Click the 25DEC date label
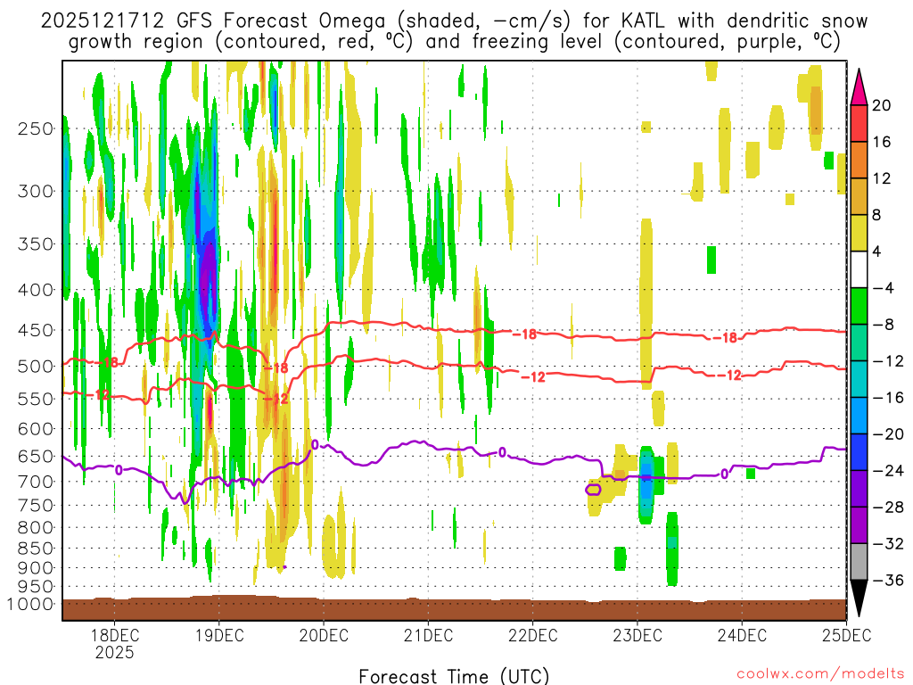The image size is (913, 685). click(x=847, y=635)
